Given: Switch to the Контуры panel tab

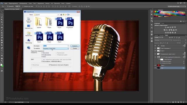Looking at the screenshot, I should [x=162, y=35].
